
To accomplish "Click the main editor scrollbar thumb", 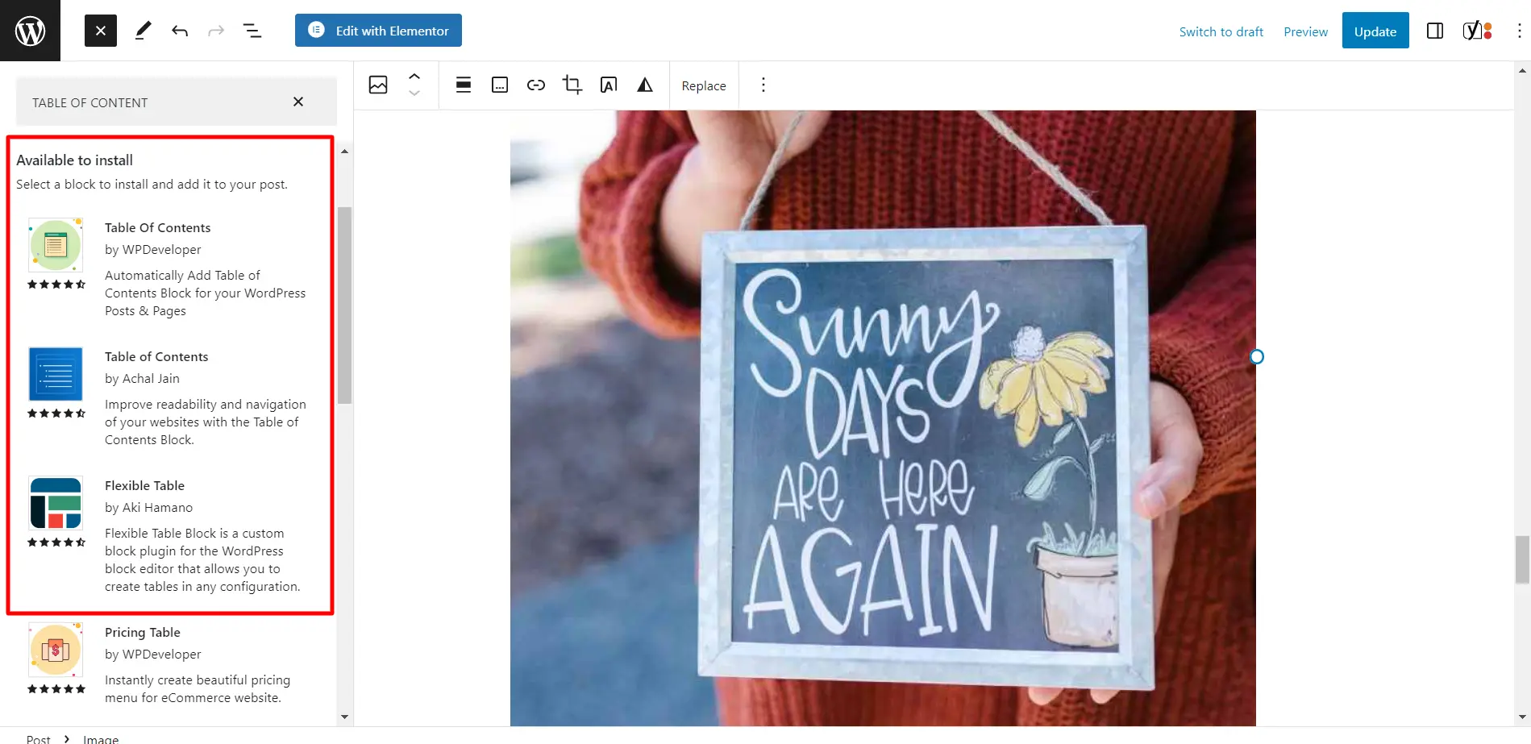I will pos(1522,559).
